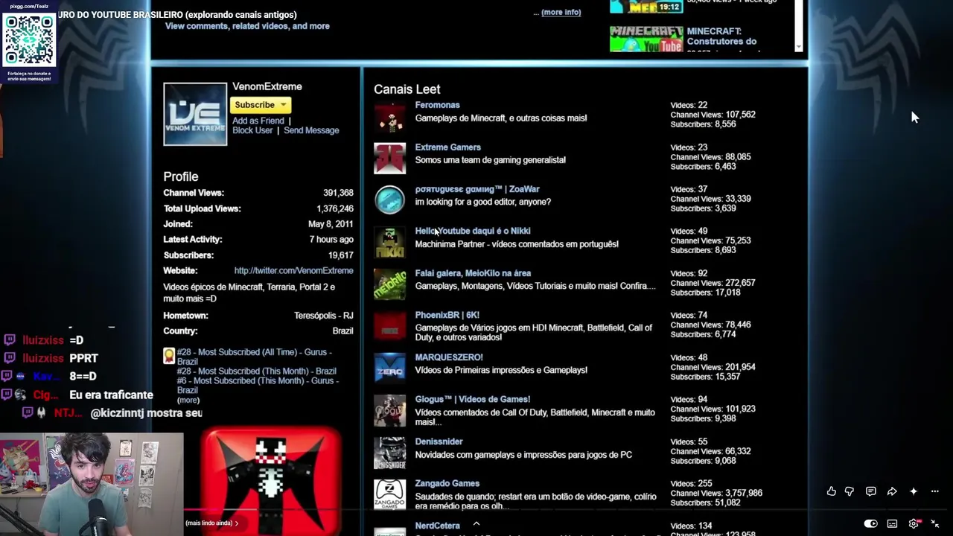Click the hometown value Teresópolis - RJ
The height and width of the screenshot is (536, 953).
[x=323, y=316]
